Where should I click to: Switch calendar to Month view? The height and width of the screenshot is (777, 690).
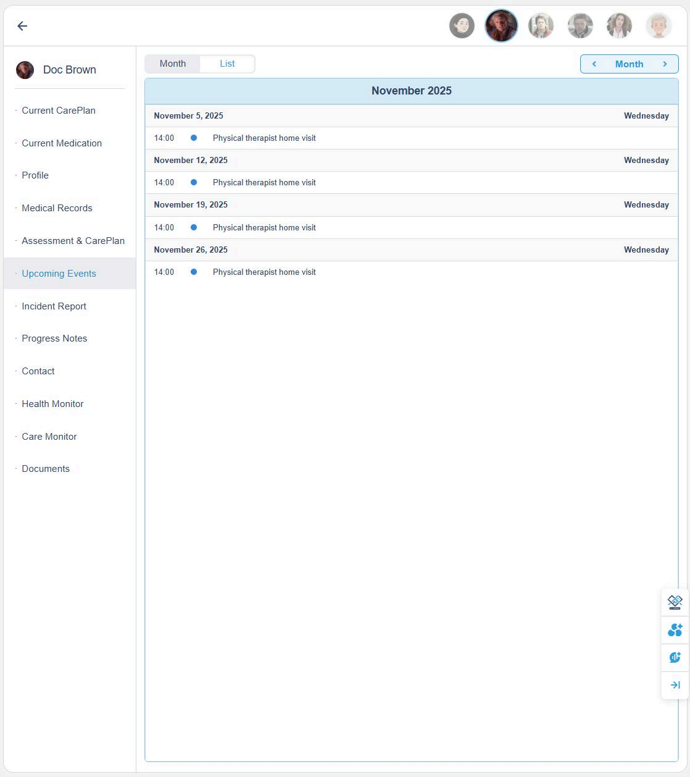click(x=173, y=64)
